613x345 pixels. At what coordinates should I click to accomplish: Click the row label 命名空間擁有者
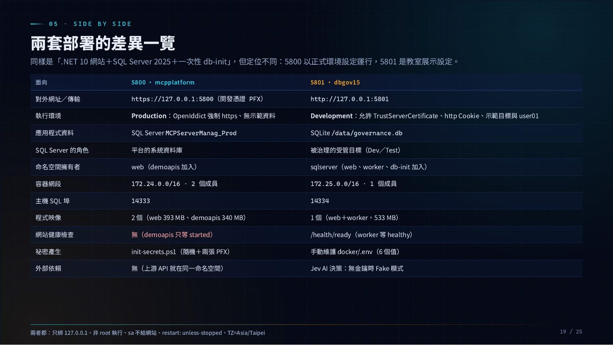(58, 167)
